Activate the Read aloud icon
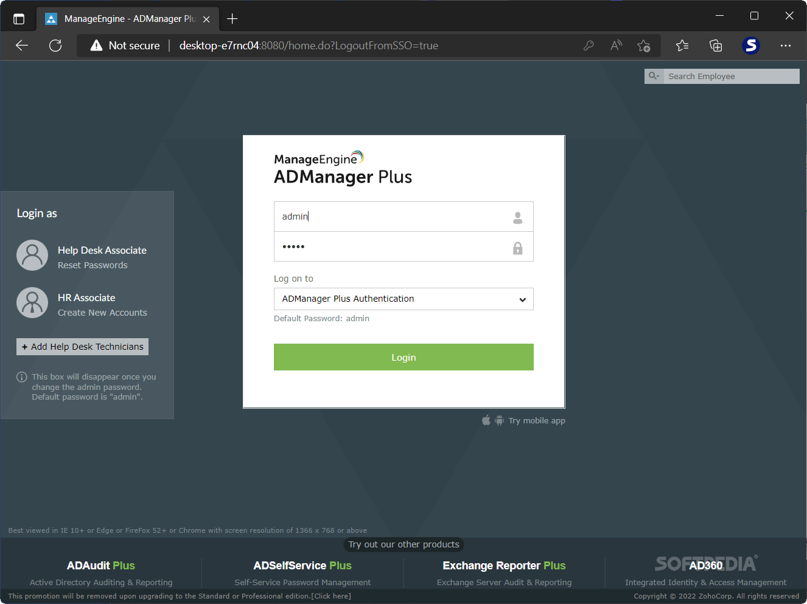The width and height of the screenshot is (807, 604). point(616,46)
